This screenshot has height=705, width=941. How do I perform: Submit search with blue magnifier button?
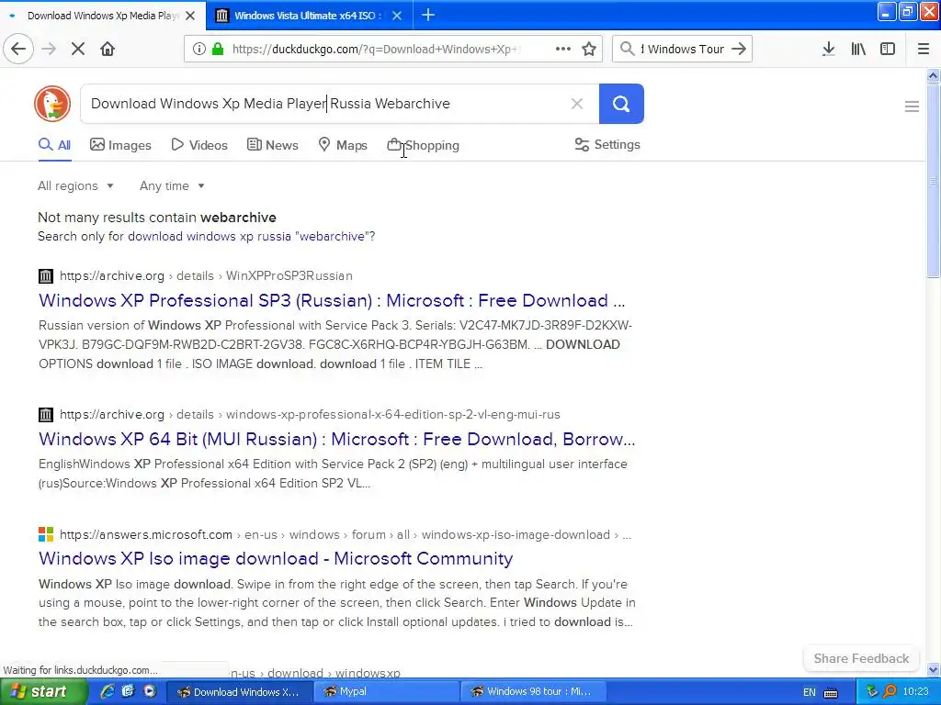click(621, 104)
